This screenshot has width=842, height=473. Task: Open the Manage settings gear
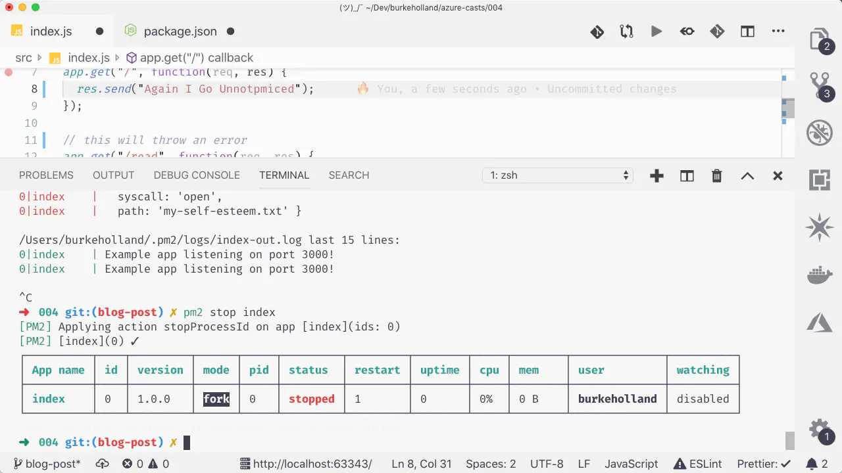click(x=820, y=430)
